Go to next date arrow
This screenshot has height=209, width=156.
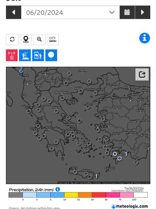tap(142, 12)
